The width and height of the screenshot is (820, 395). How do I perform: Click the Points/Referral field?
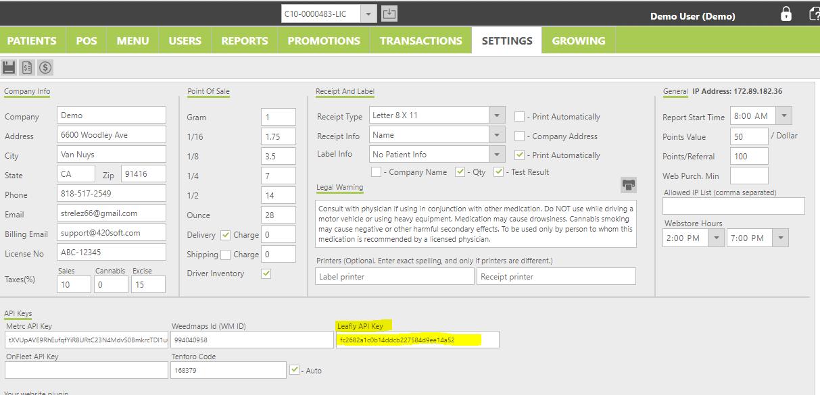coord(749,156)
